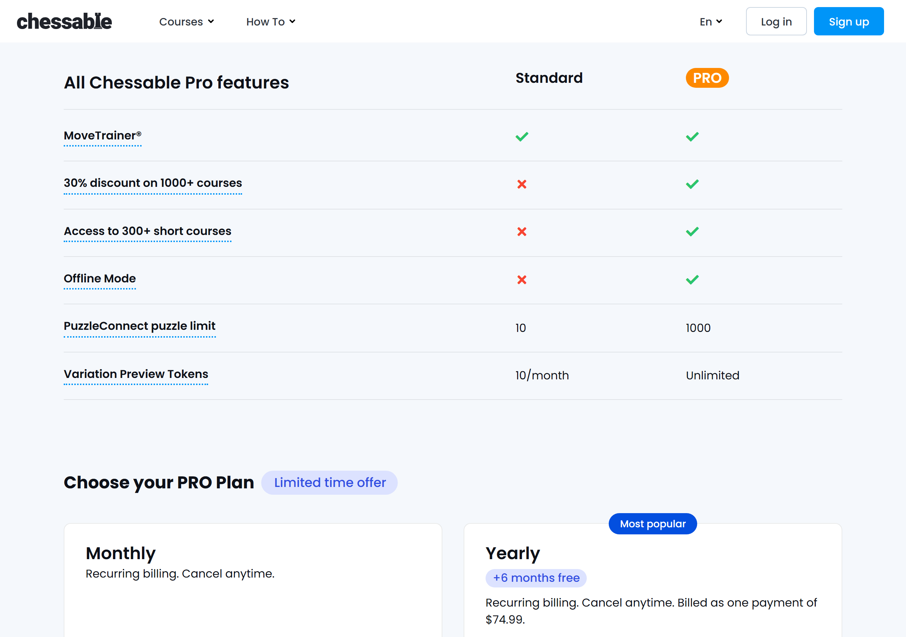The width and height of the screenshot is (906, 637).
Task: Click PRO checkmark for 30% discount row
Action: 692,184
